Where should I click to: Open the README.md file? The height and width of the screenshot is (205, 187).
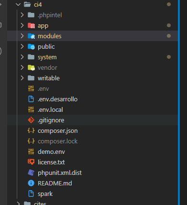tap(55, 183)
